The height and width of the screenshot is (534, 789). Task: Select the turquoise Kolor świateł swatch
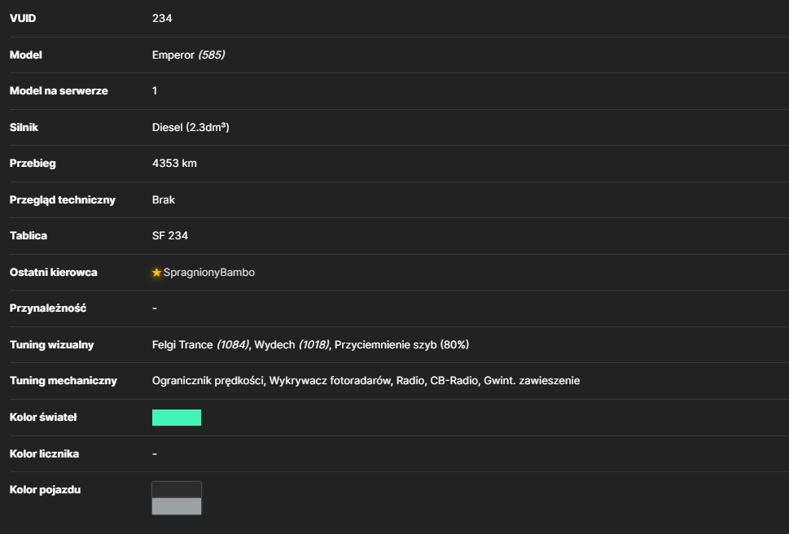(x=177, y=418)
